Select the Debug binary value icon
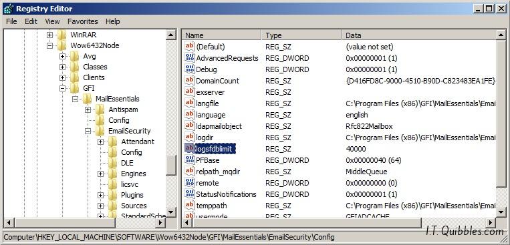Viewport: 510px width, 245px height. 190,69
